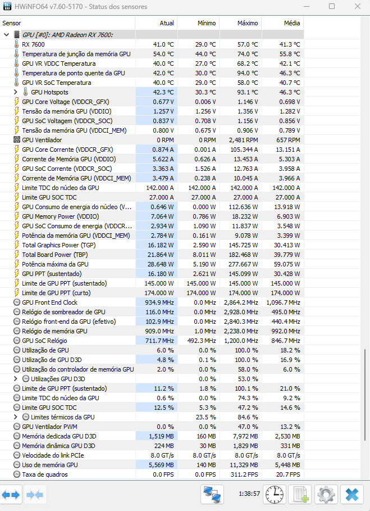Select Temperatura de ponto quente da GPU row
The width and height of the screenshot is (370, 511).
coord(152,73)
